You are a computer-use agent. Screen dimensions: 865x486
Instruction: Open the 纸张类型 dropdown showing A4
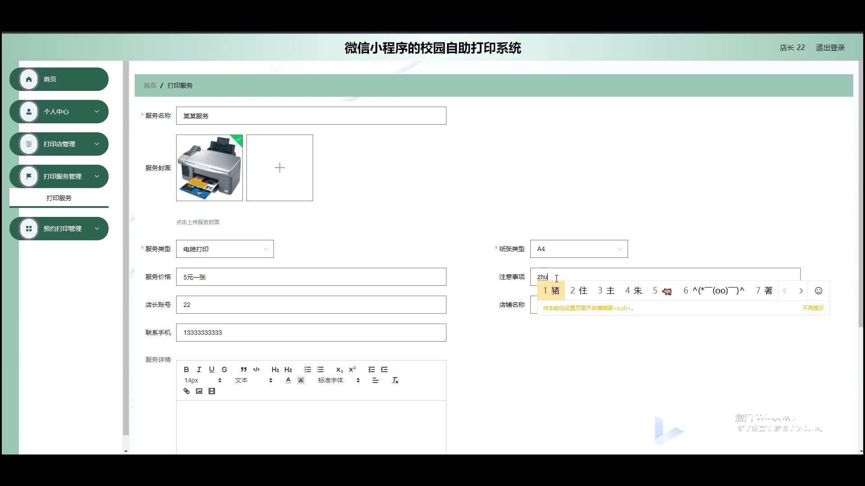click(x=579, y=249)
